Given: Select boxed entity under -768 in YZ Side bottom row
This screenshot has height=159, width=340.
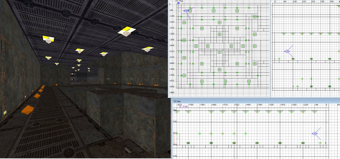Looking at the screenshot, I should click(188, 143).
